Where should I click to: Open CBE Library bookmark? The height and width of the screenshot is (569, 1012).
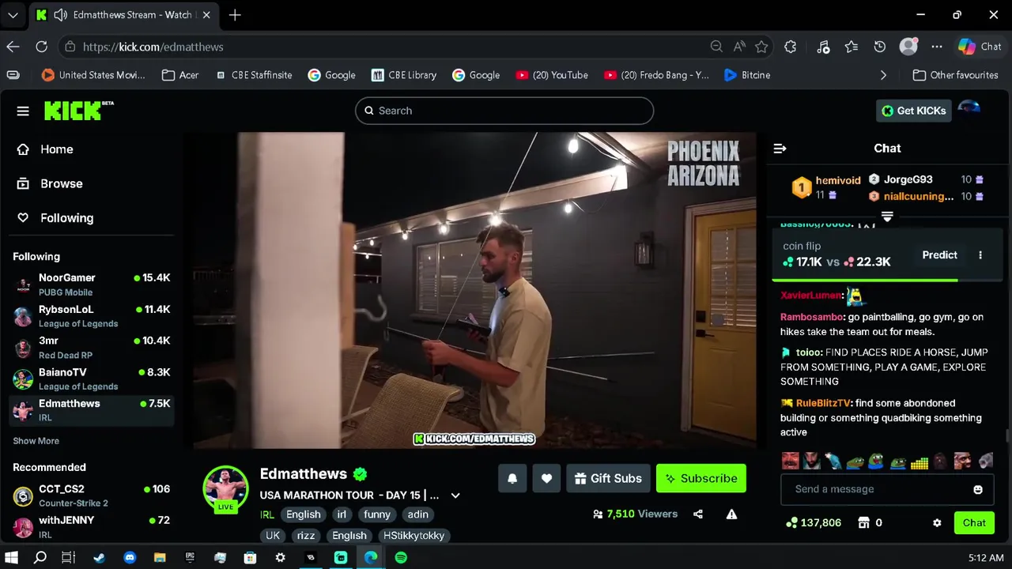point(404,75)
